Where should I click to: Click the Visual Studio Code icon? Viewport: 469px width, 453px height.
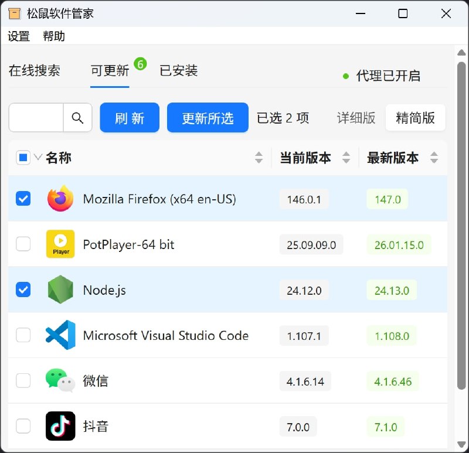point(60,335)
